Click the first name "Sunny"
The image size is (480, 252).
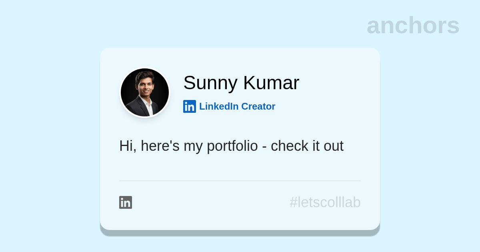point(210,83)
